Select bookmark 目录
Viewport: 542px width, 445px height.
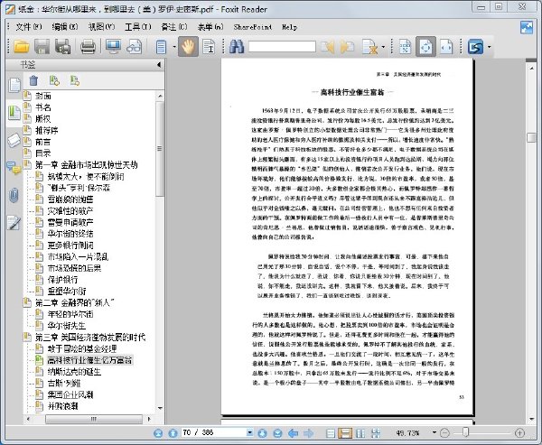(43, 153)
